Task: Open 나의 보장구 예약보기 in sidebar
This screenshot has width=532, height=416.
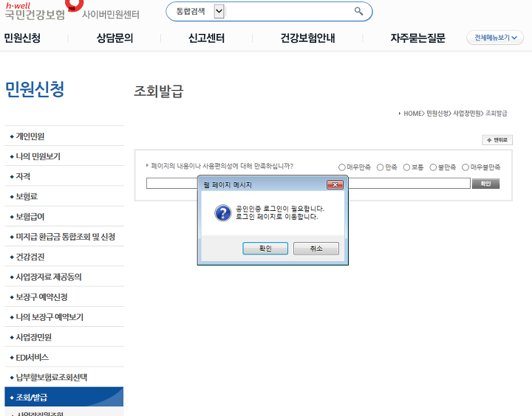Action: 64,316
